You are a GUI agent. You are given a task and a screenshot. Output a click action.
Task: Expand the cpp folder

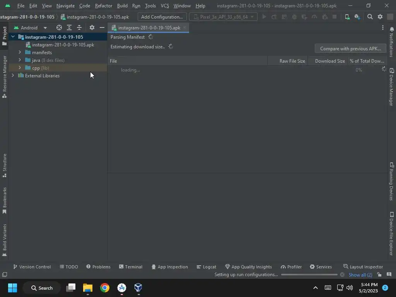click(x=20, y=68)
